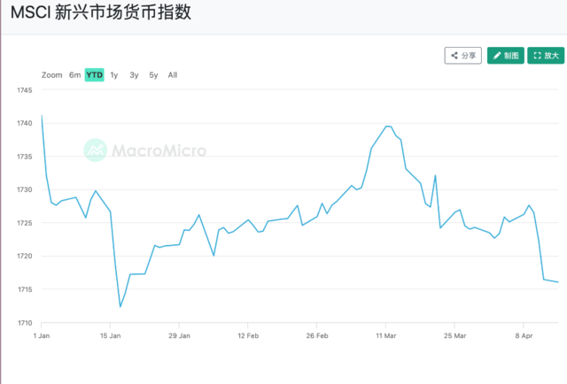Click the 1710 y-axis value label
The image size is (567, 384).
(23, 323)
